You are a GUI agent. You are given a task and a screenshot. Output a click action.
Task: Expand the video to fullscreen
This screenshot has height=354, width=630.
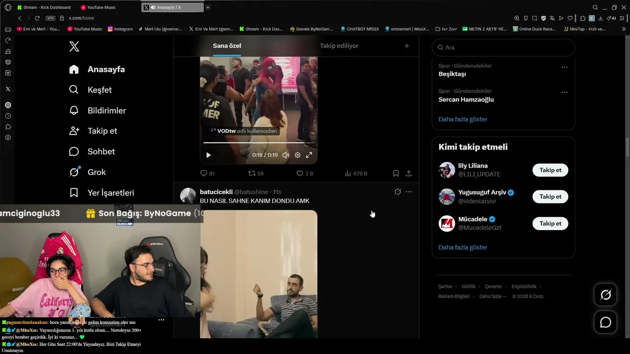coord(309,155)
